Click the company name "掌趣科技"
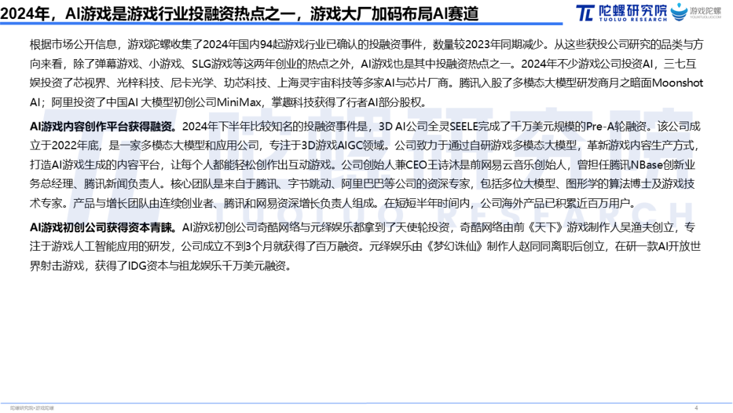The width and height of the screenshot is (733, 413). click(x=293, y=102)
